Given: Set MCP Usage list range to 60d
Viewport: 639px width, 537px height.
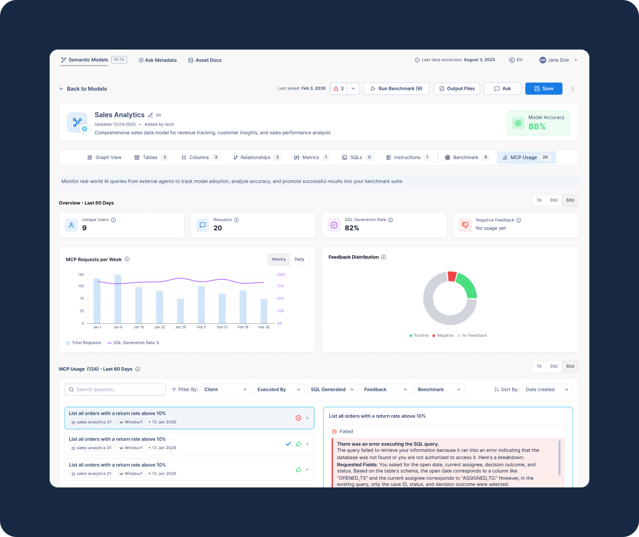Looking at the screenshot, I should point(570,367).
